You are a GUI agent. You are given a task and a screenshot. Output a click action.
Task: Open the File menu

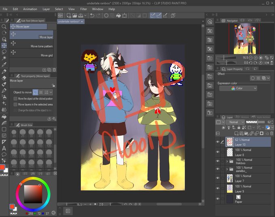click(x=5, y=9)
